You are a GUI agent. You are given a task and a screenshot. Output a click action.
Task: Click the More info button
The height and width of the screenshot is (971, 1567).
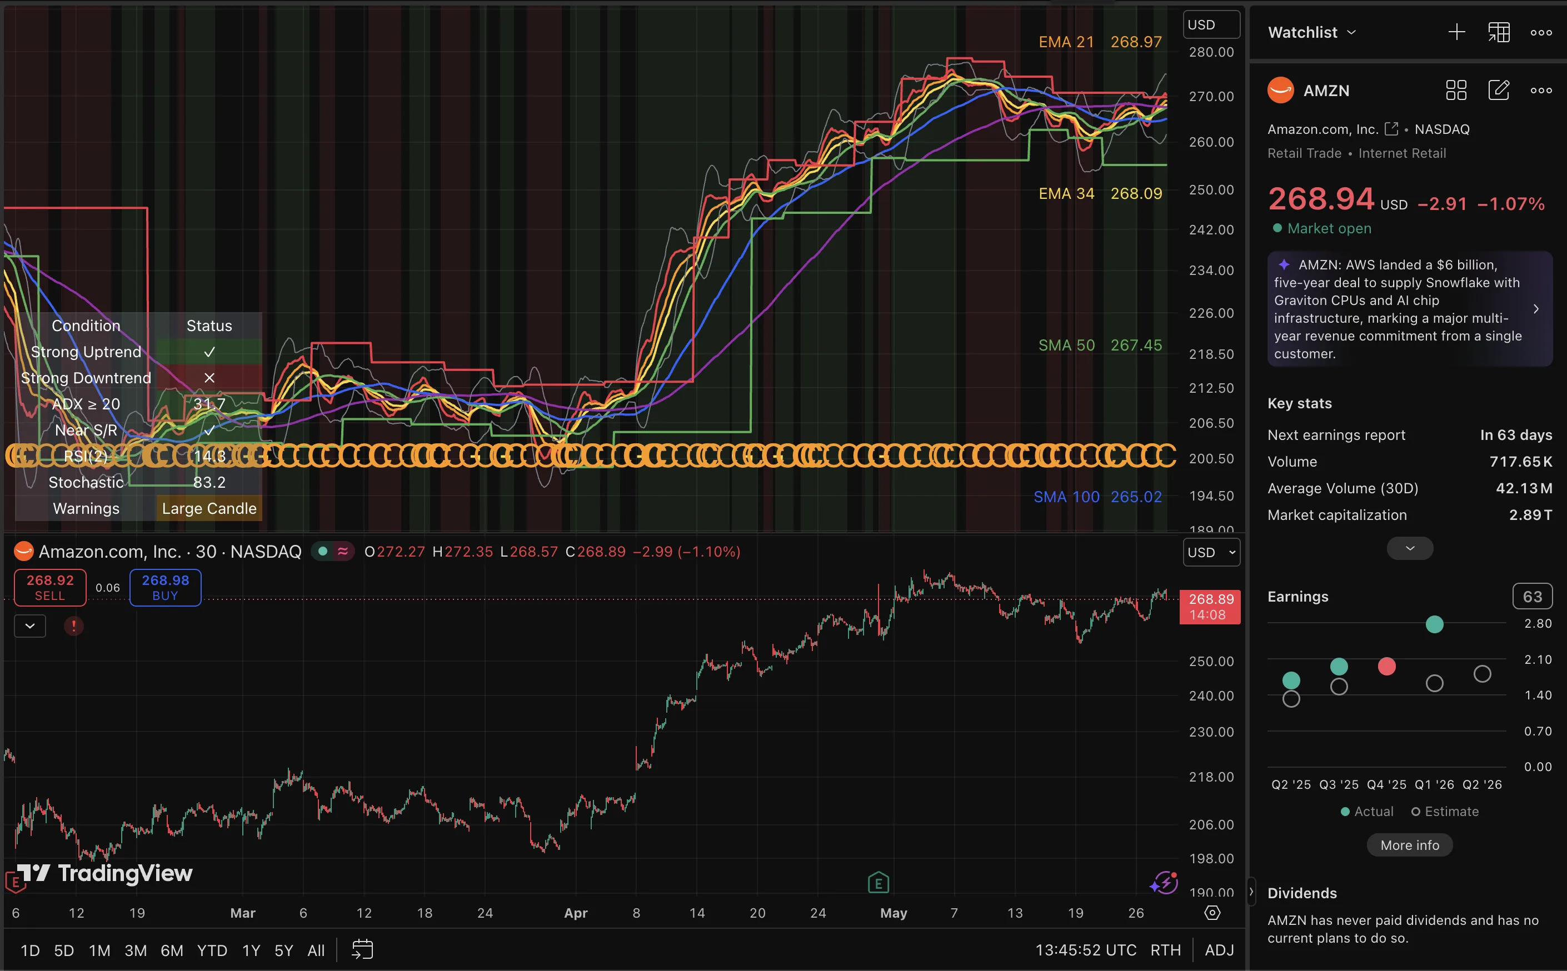[1410, 844]
